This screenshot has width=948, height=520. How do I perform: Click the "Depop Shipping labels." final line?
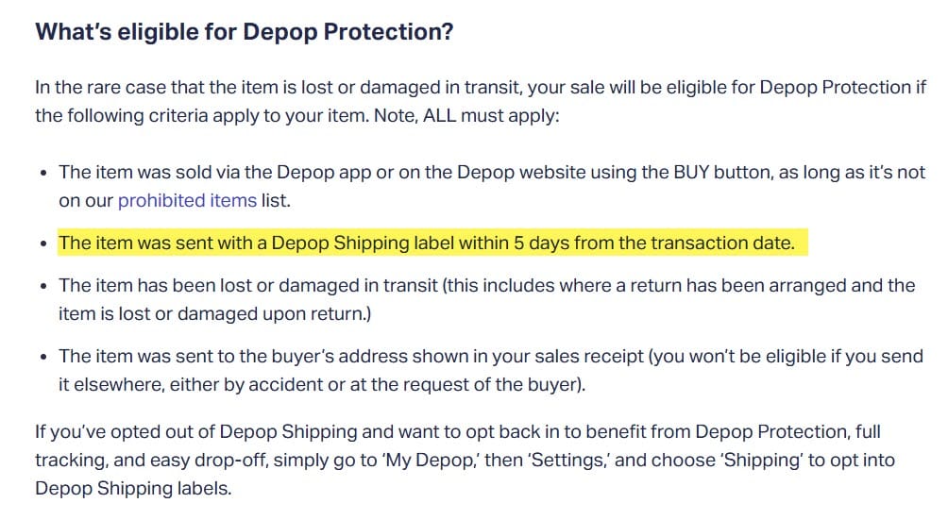coord(133,488)
